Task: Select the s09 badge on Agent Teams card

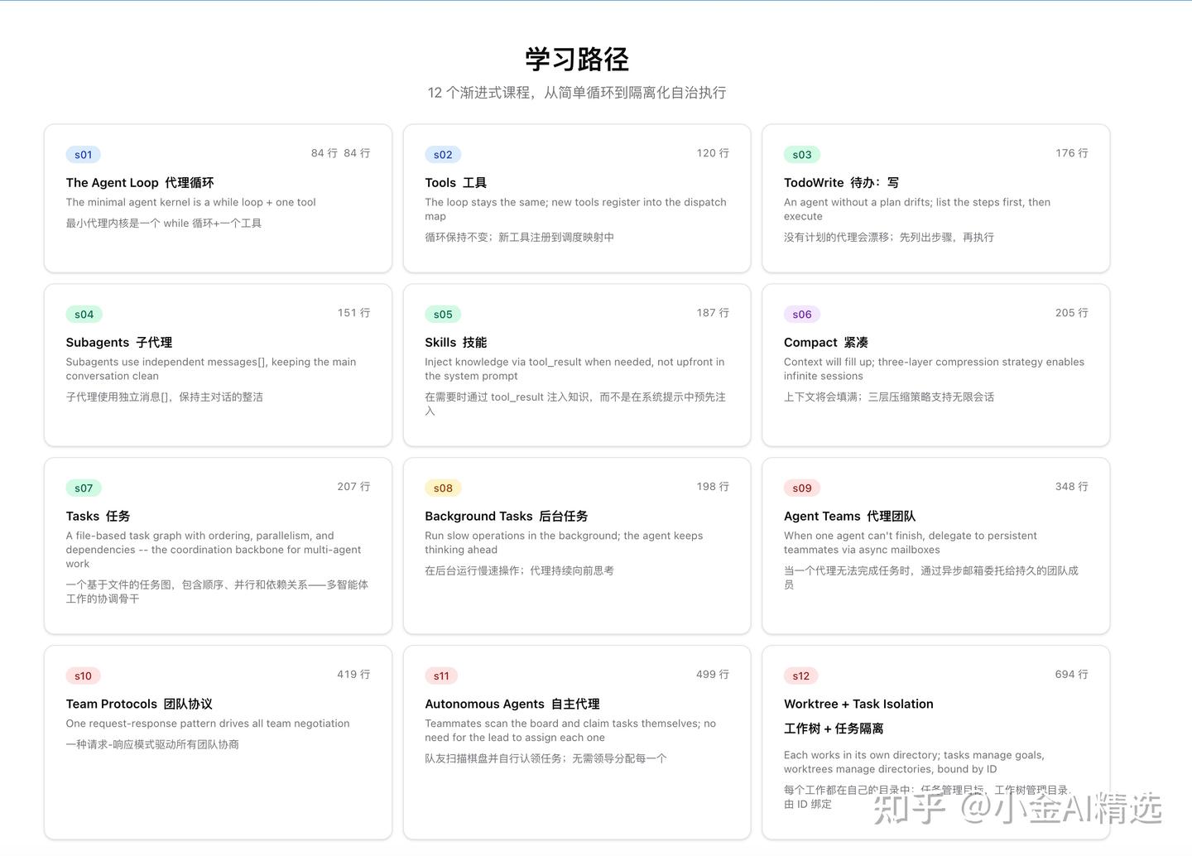Action: click(801, 488)
